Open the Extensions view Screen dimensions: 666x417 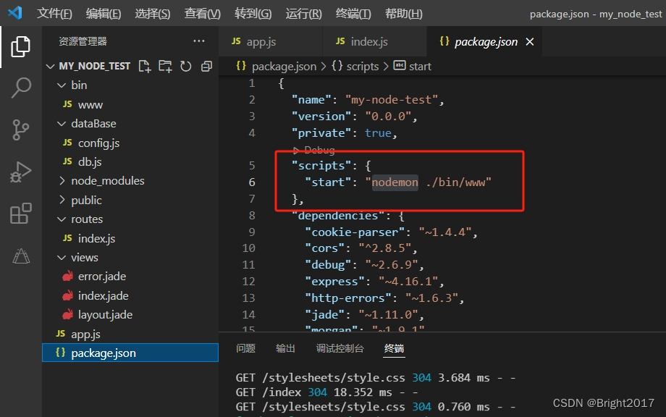[x=20, y=213]
